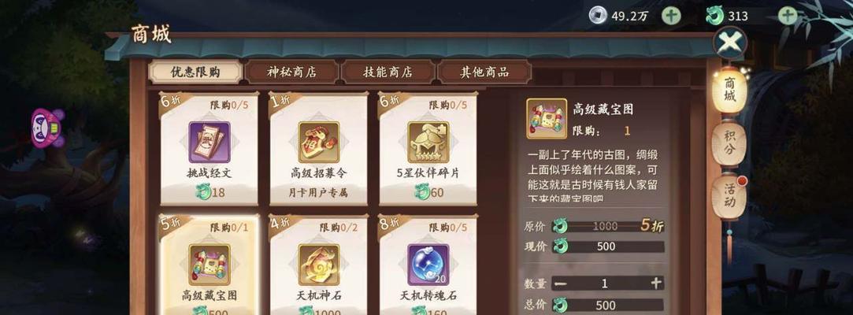The height and width of the screenshot is (315, 853).
Task: Select the 天机转魂石 blue orb icon
Action: click(428, 265)
